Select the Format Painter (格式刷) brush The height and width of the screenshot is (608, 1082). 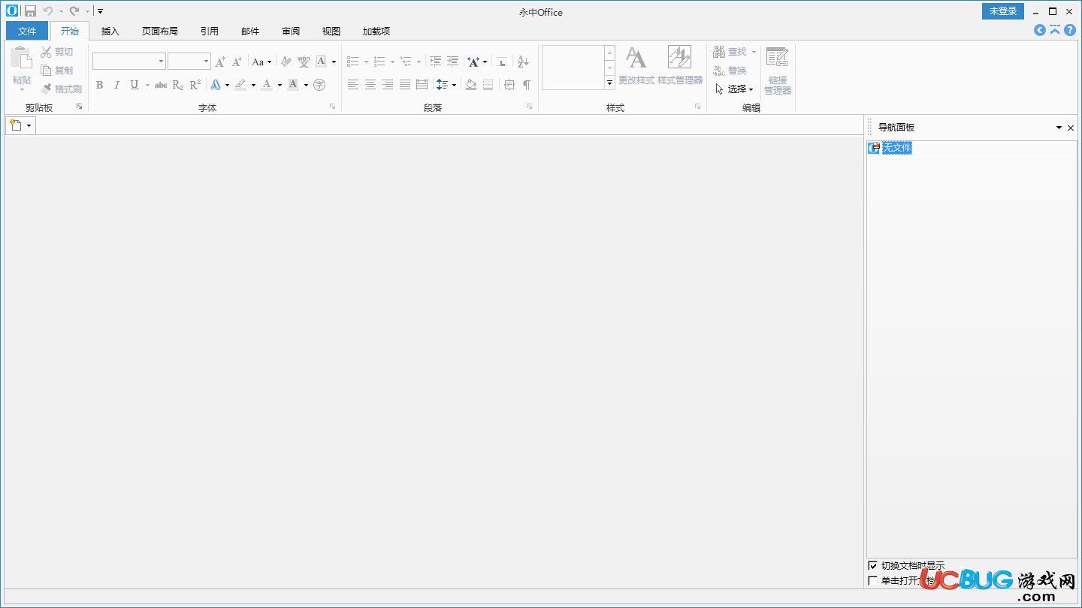click(x=61, y=89)
